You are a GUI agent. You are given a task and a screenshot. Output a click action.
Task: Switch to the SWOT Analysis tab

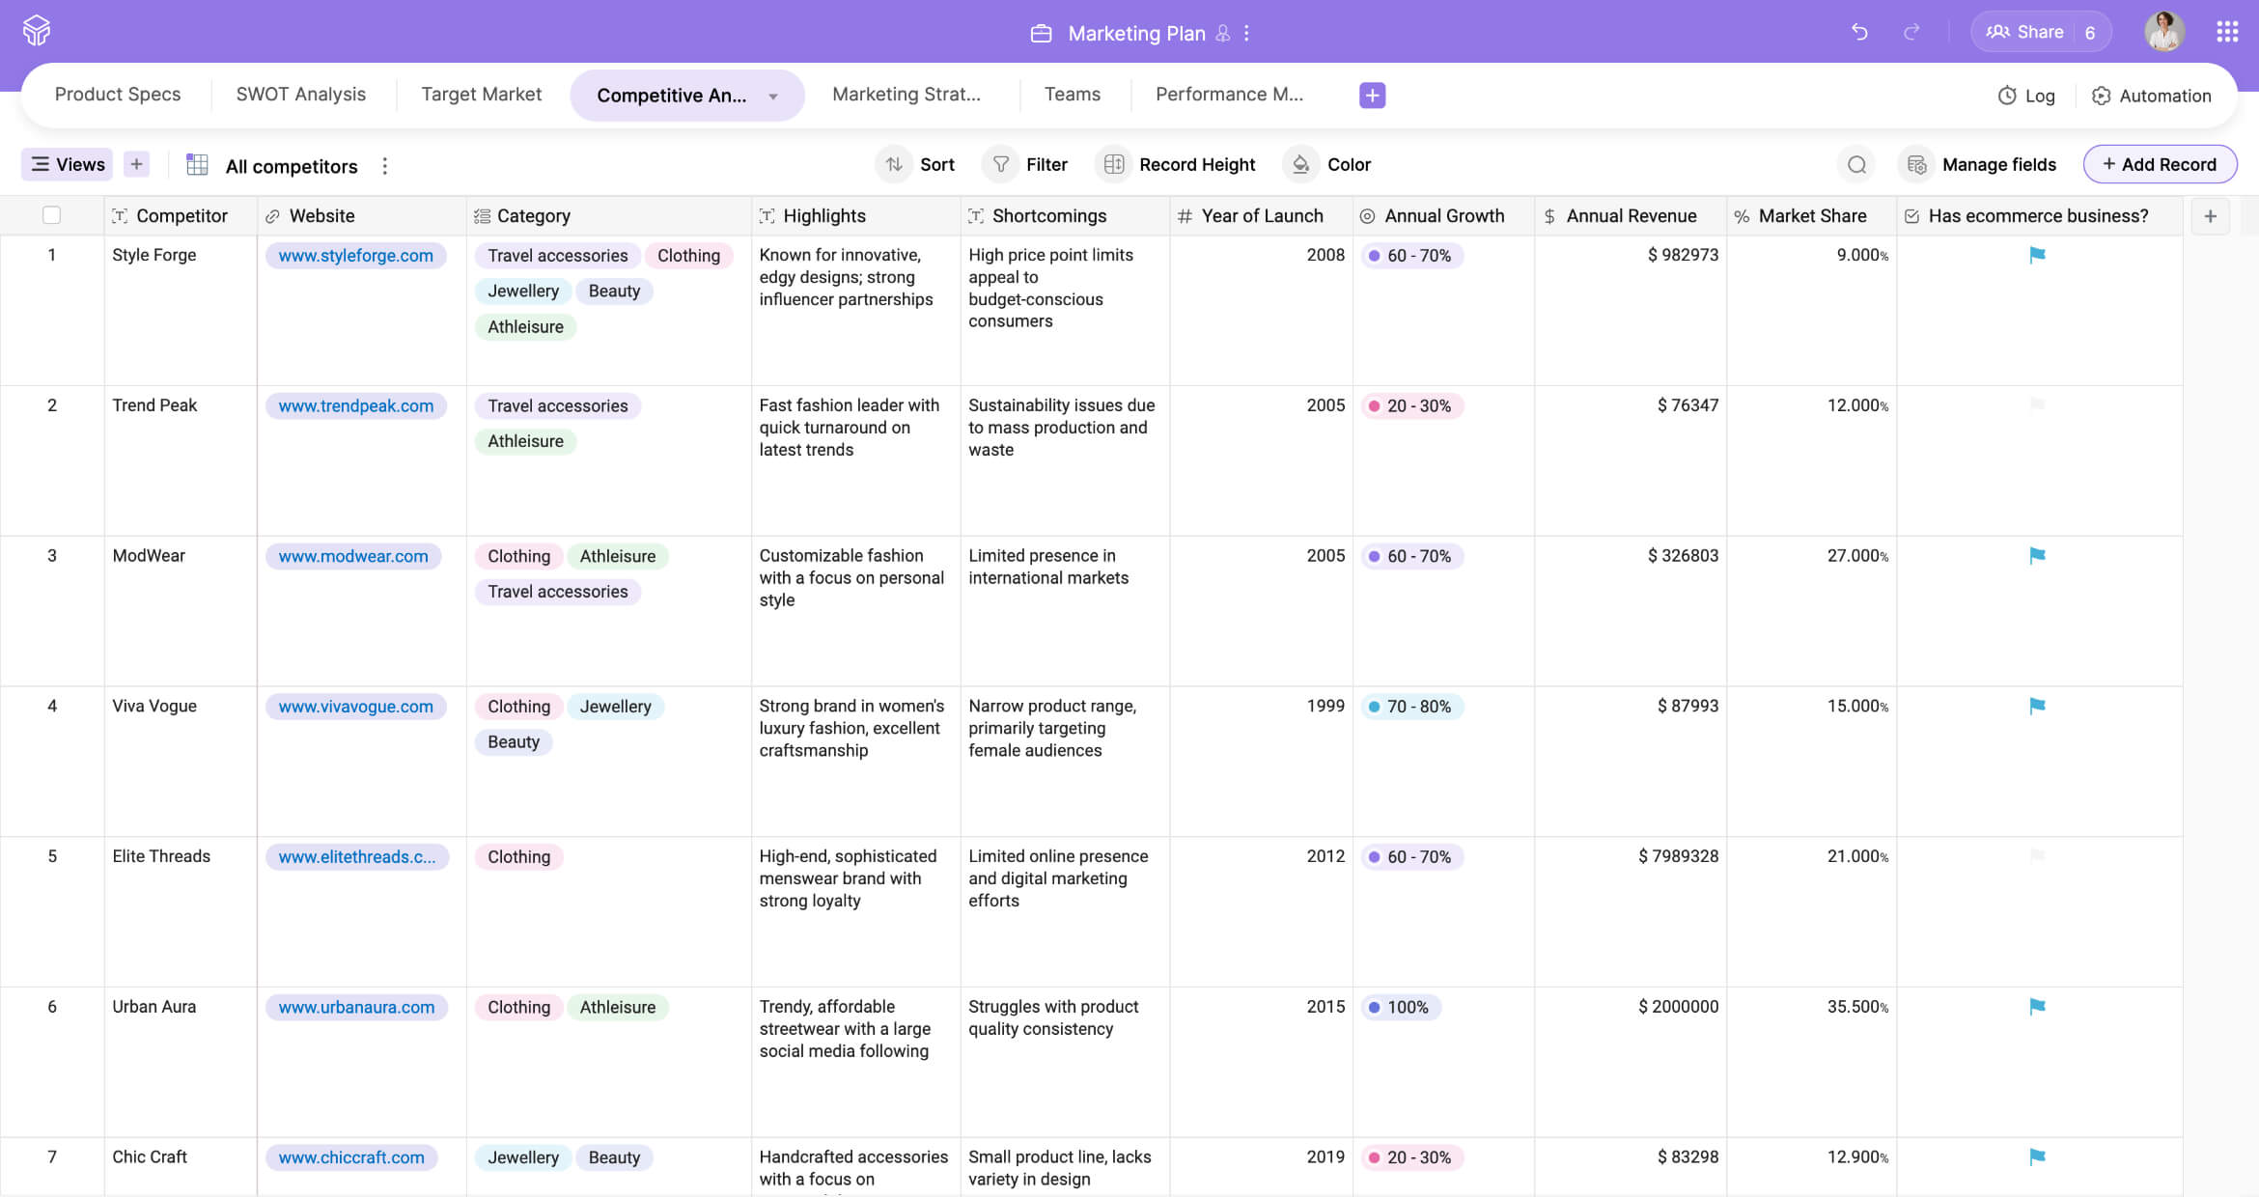pyautogui.click(x=300, y=95)
